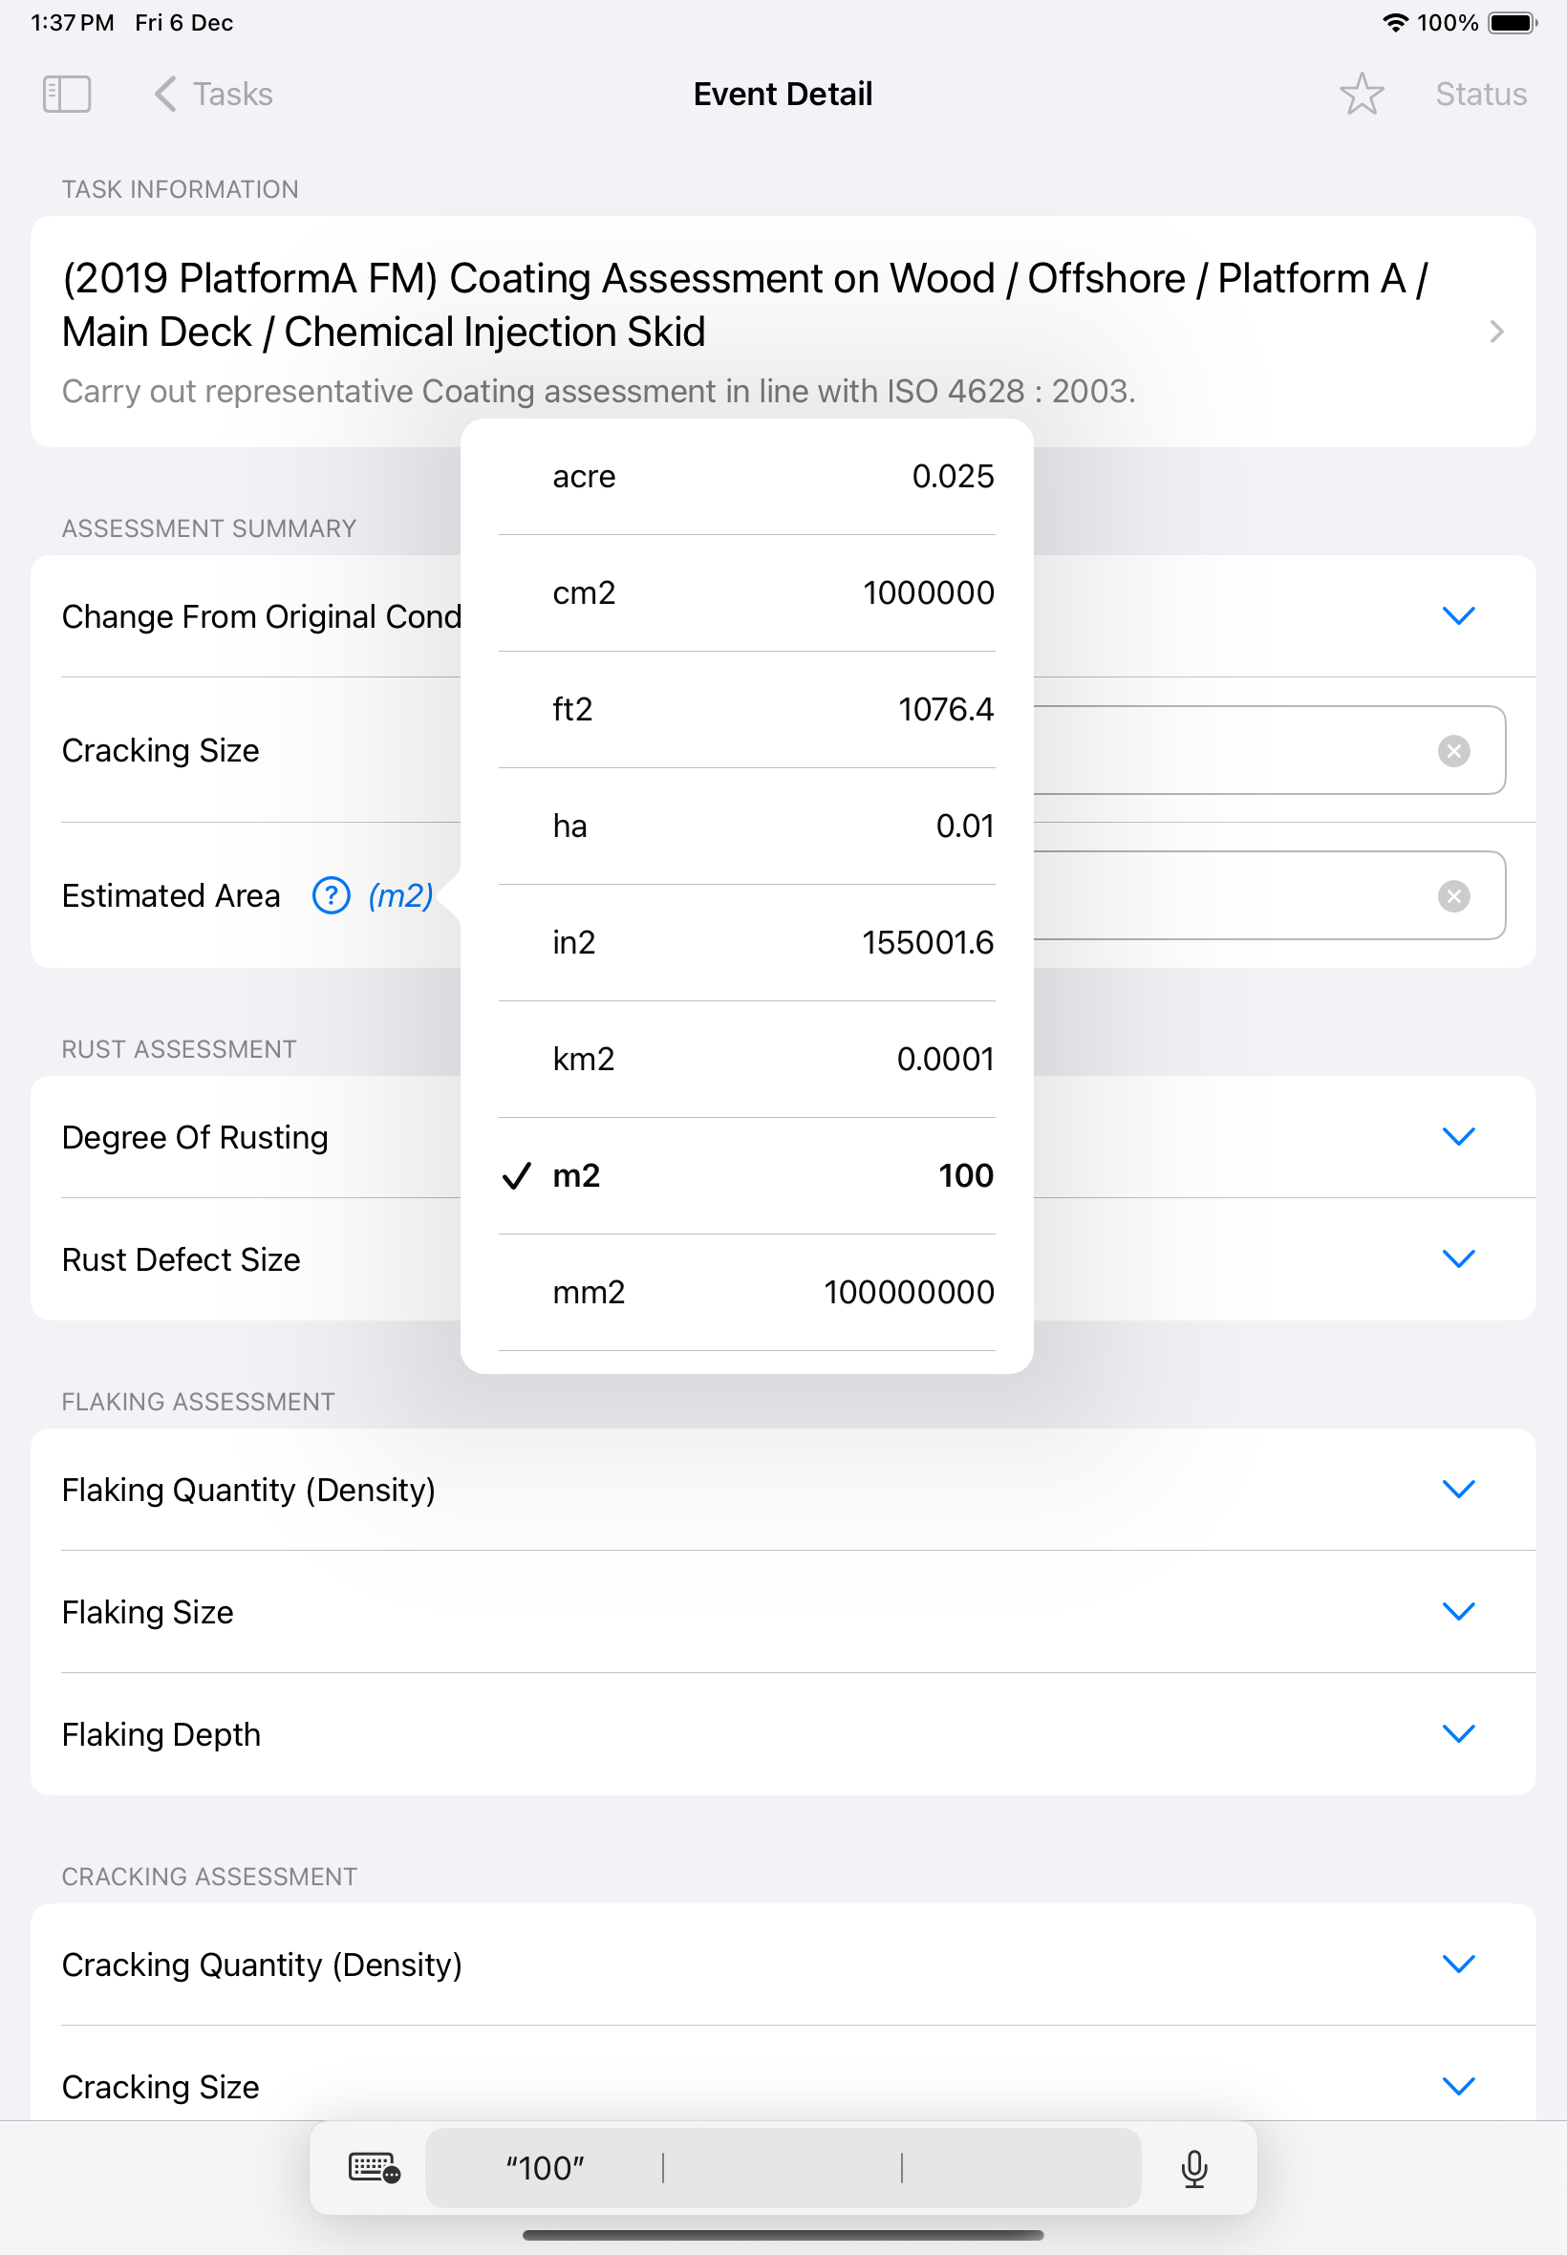
Task: Toggle the sidebar panel icon
Action: pos(67,95)
